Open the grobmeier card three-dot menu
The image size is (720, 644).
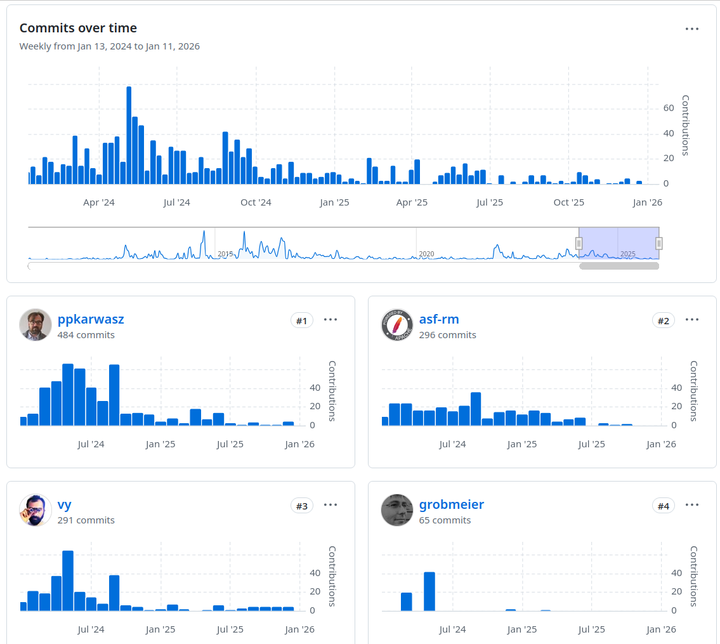pyautogui.click(x=691, y=505)
